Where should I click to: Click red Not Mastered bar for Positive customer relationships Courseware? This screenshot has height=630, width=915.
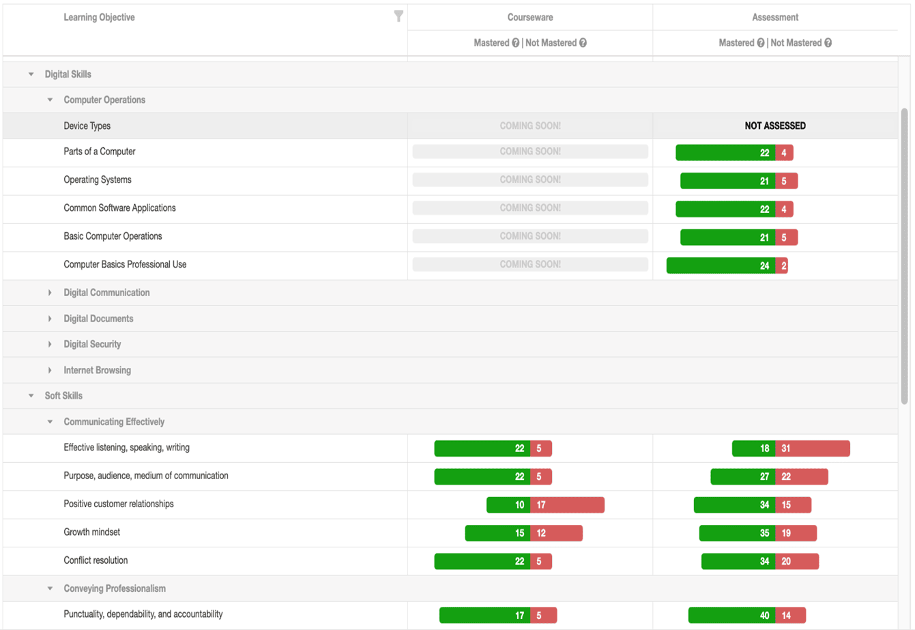568,505
